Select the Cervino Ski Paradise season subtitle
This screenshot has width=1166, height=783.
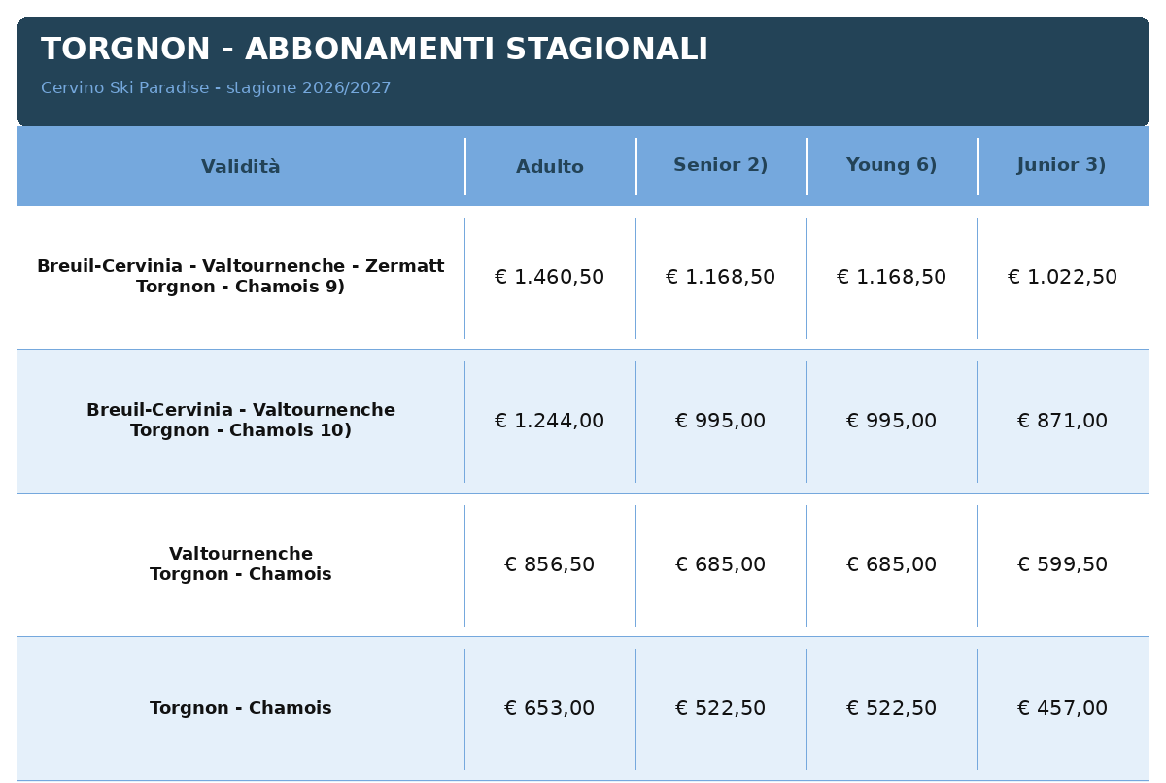point(216,88)
